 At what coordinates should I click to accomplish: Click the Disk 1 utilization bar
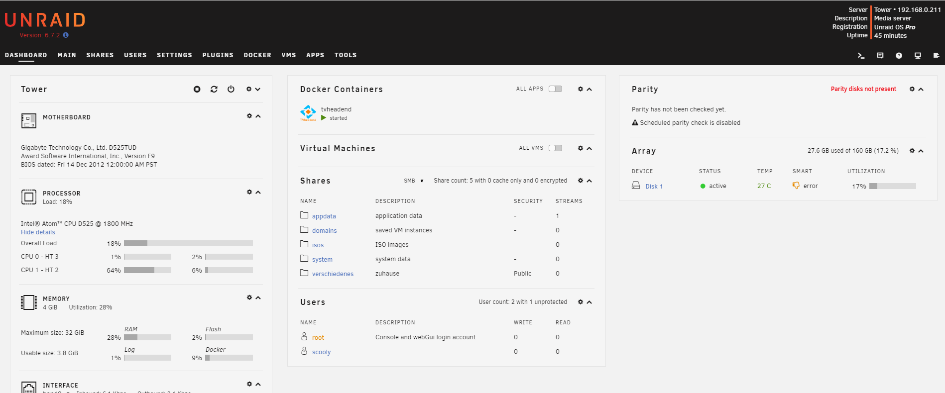point(893,186)
